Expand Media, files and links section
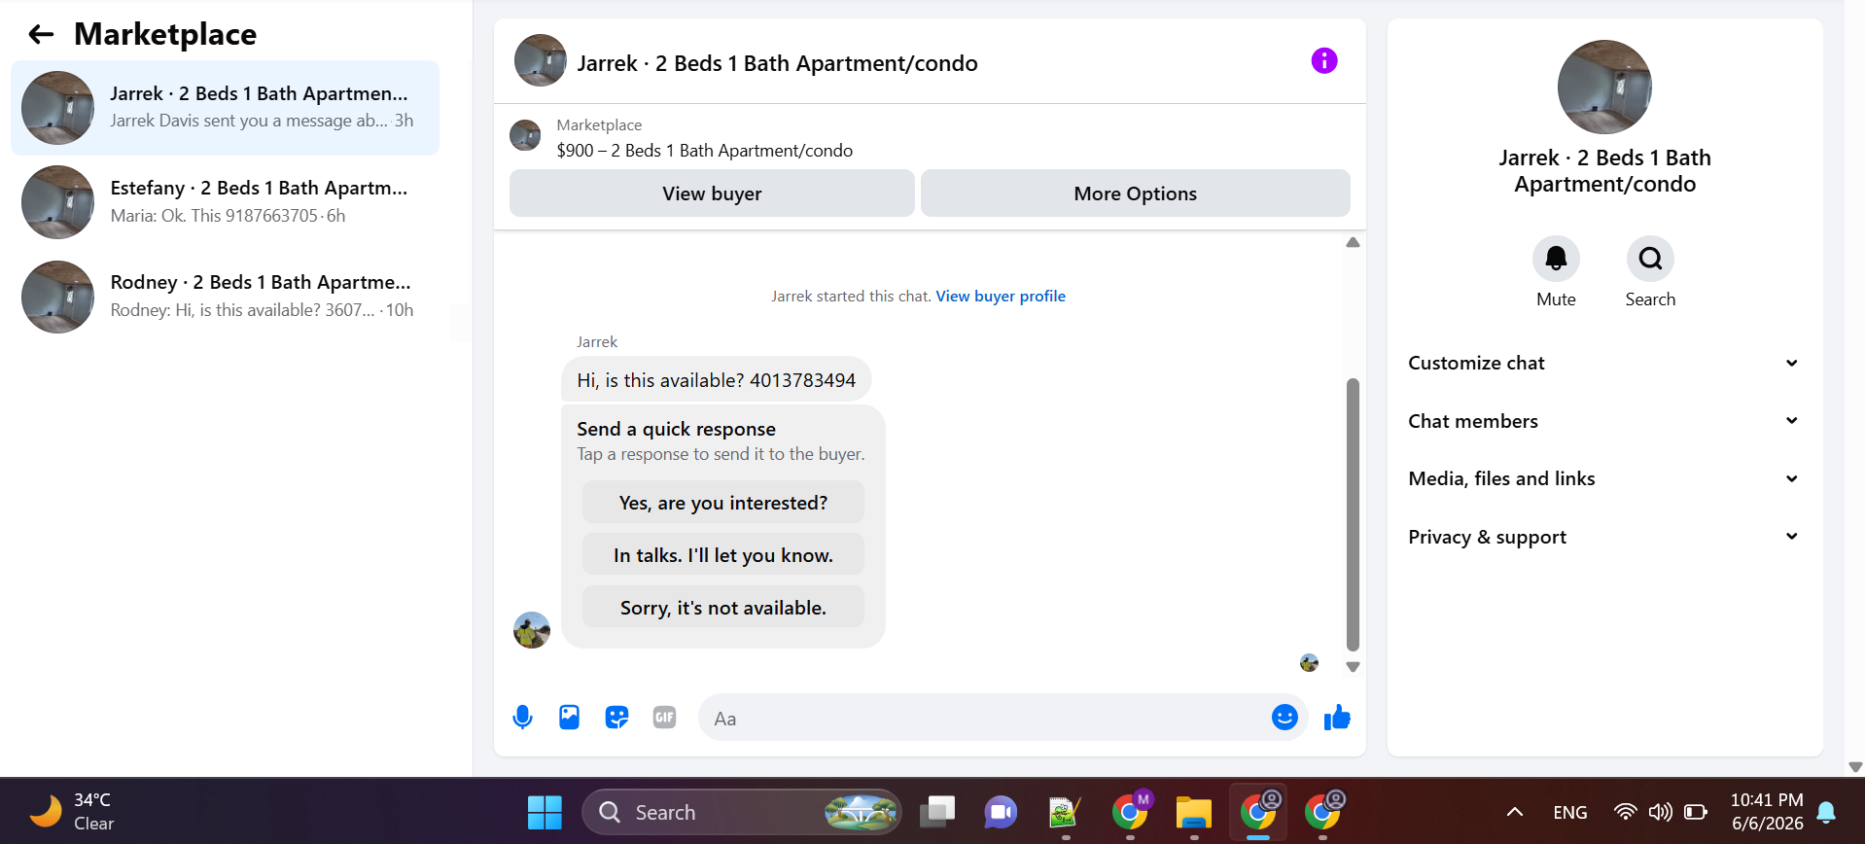 click(x=1603, y=478)
